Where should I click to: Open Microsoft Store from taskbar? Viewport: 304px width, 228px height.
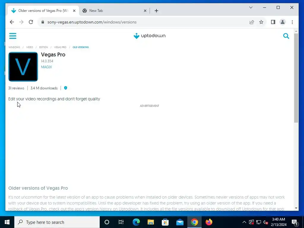click(165, 222)
